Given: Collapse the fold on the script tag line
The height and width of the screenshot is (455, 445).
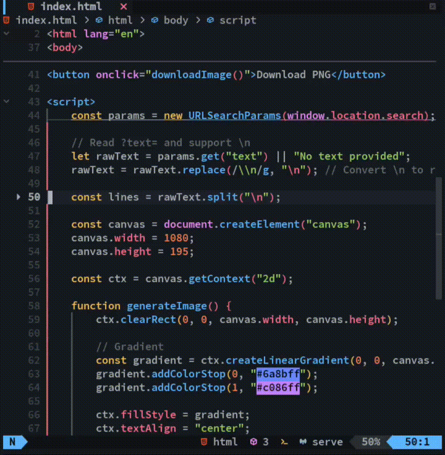Looking at the screenshot, I should point(6,101).
